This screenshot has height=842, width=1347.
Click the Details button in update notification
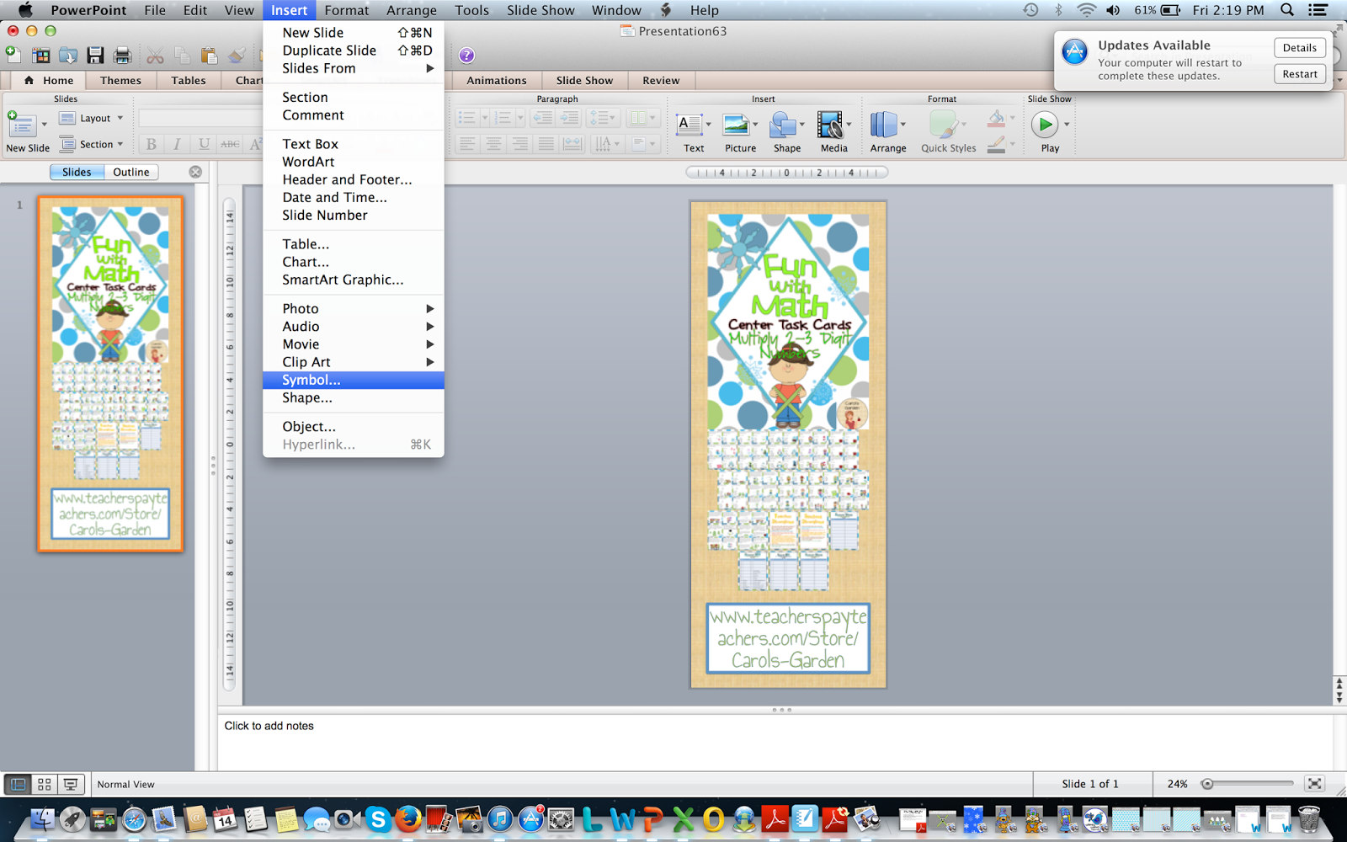coord(1300,48)
